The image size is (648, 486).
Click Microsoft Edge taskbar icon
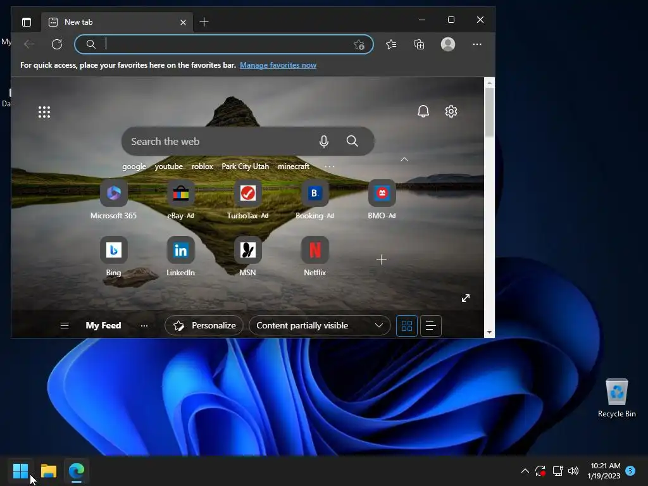coord(77,471)
